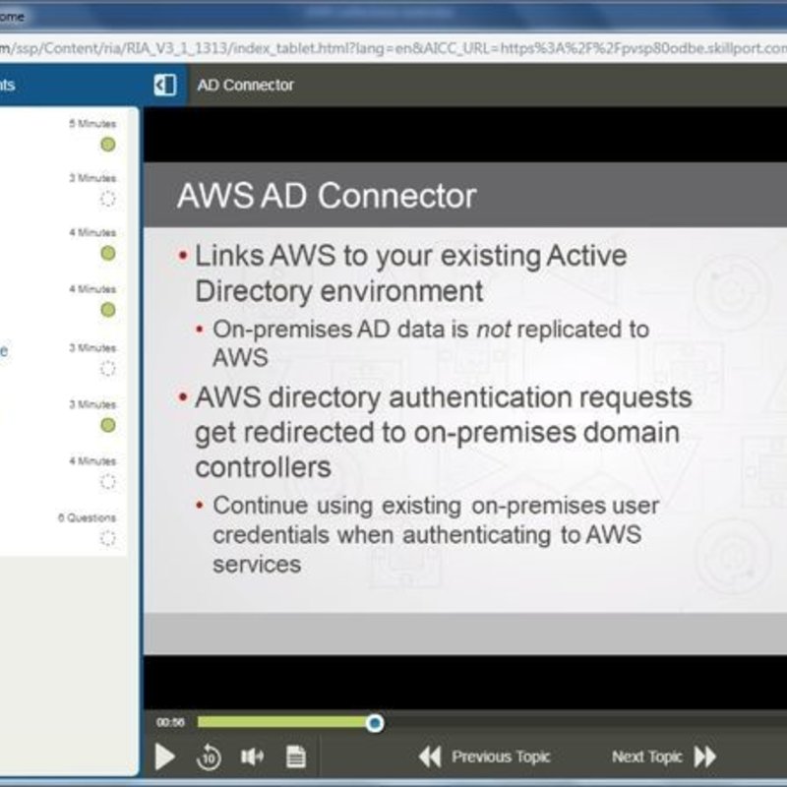Play the AD Connector video

(164, 757)
